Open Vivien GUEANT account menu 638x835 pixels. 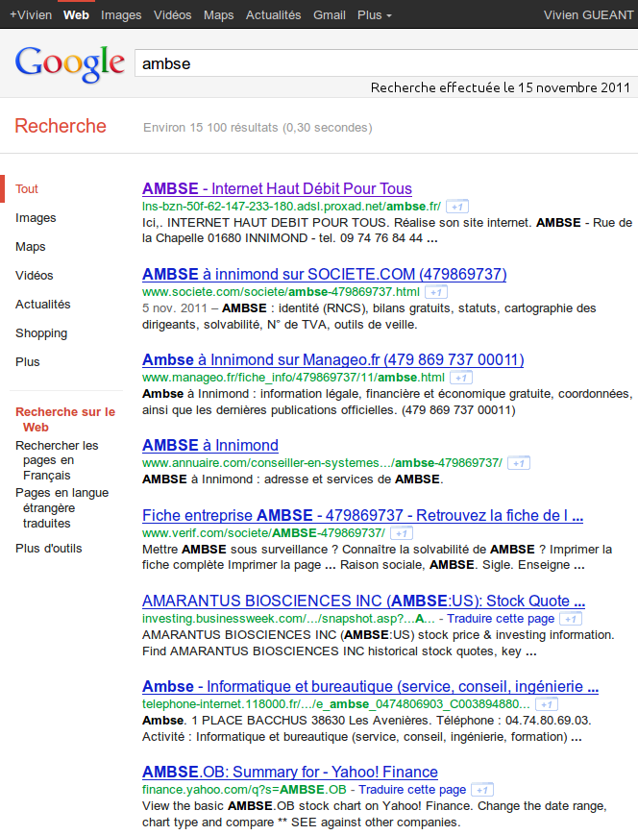coord(588,15)
